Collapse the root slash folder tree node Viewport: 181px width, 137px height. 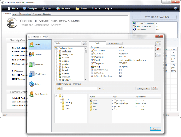click(x=56, y=96)
